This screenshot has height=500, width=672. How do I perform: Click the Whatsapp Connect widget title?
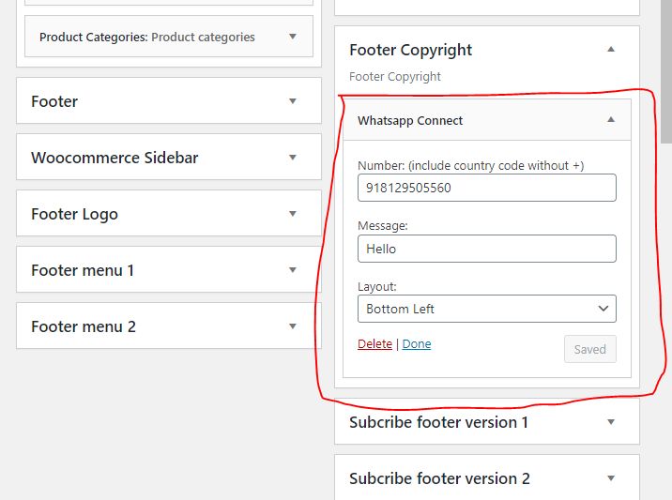click(410, 120)
